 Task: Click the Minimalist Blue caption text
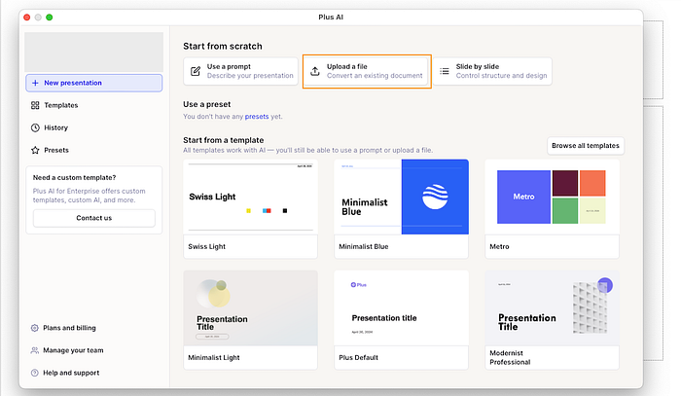point(364,246)
